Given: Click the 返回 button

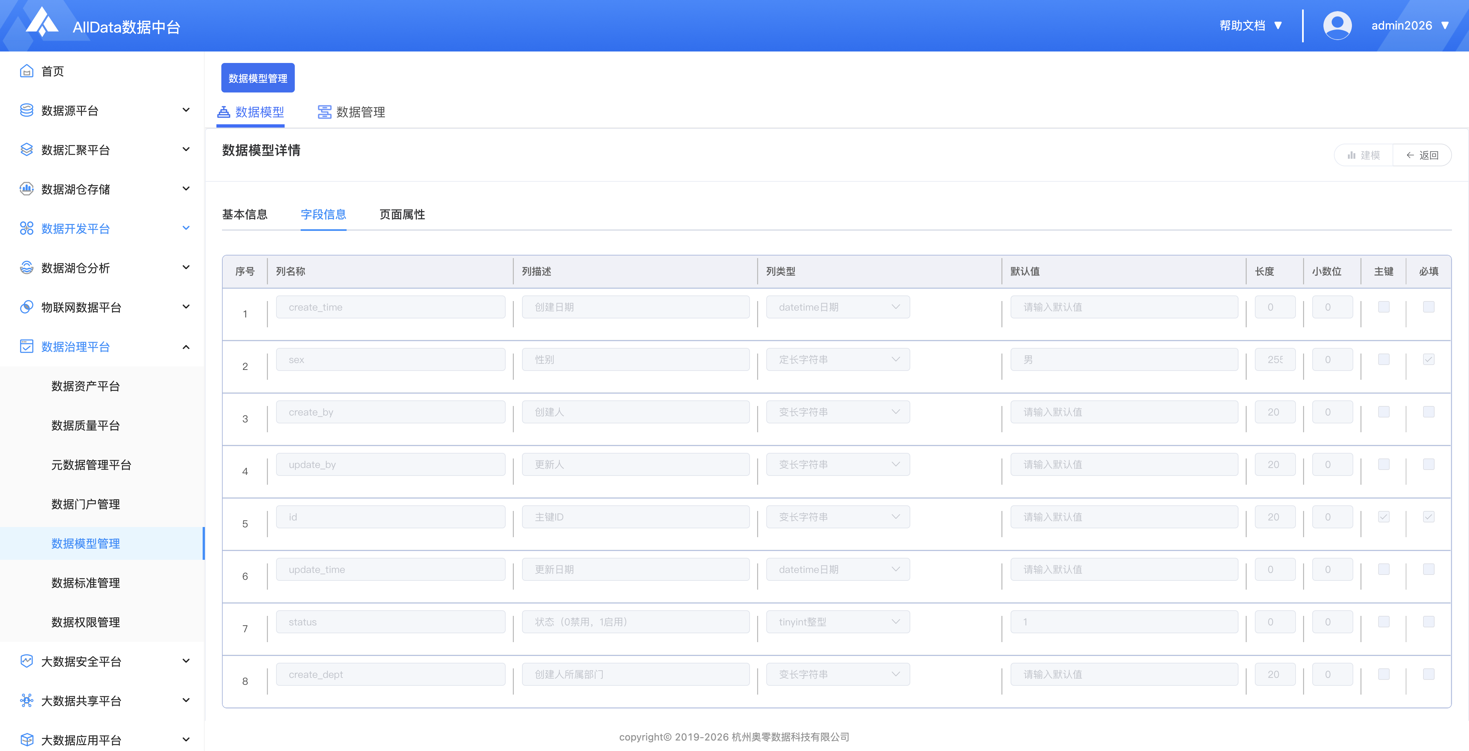Looking at the screenshot, I should (x=1422, y=155).
